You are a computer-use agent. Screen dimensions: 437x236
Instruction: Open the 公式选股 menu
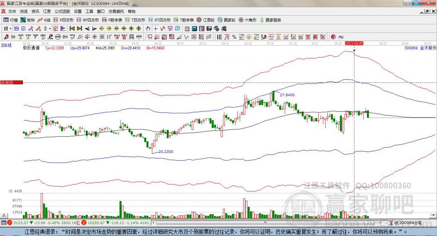pyautogui.click(x=62, y=12)
